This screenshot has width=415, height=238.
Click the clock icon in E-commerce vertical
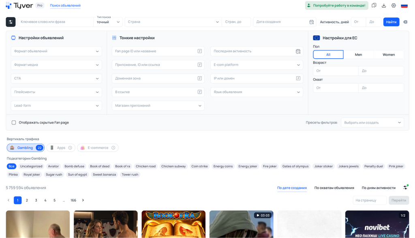click(113, 148)
